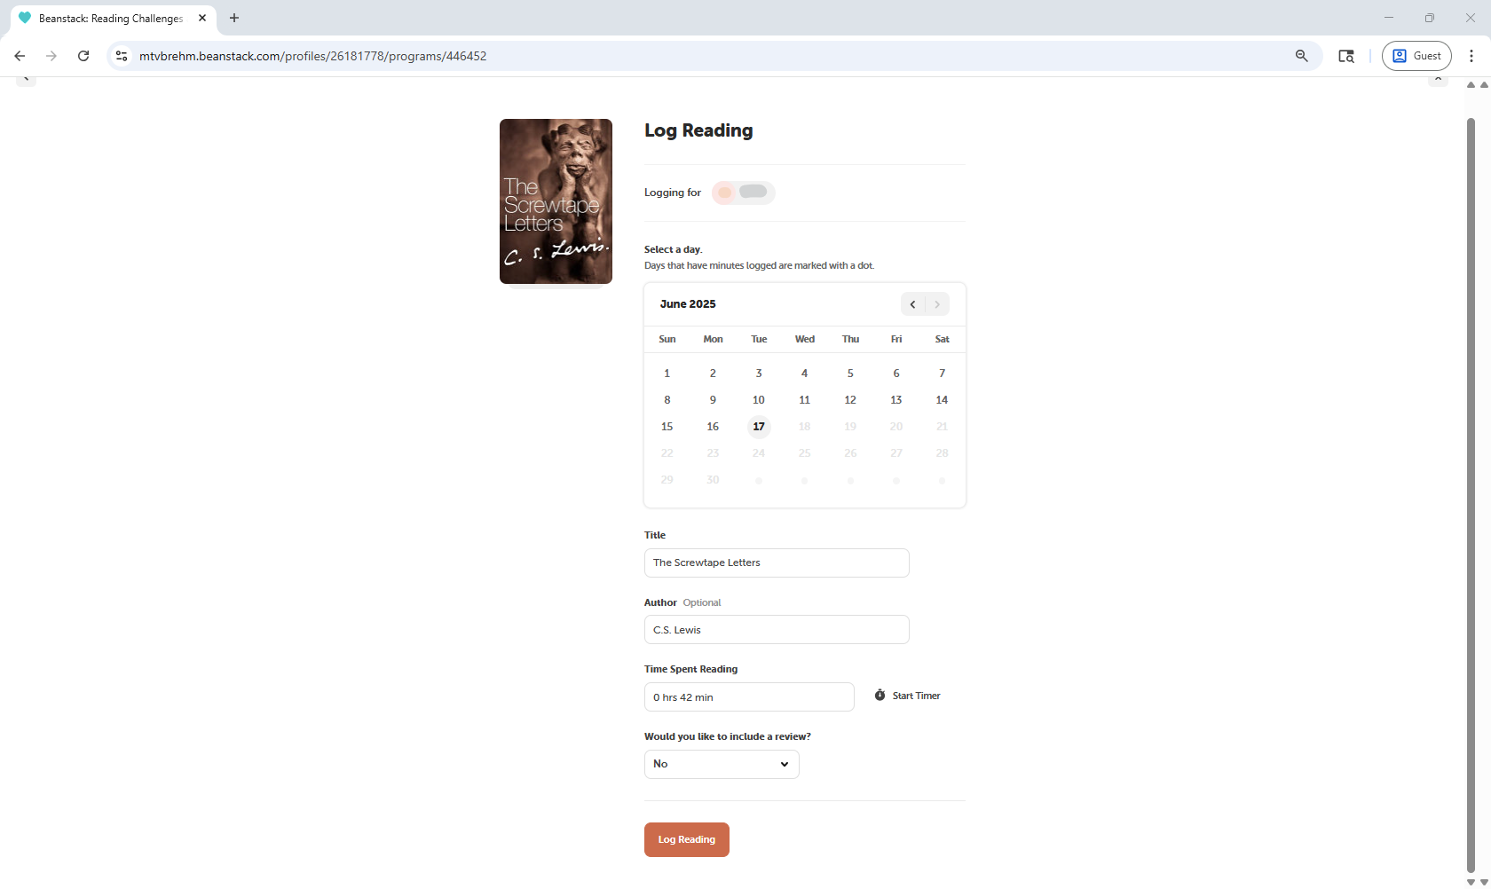Go to next month in calendar
This screenshot has width=1491, height=889.
pyautogui.click(x=937, y=304)
